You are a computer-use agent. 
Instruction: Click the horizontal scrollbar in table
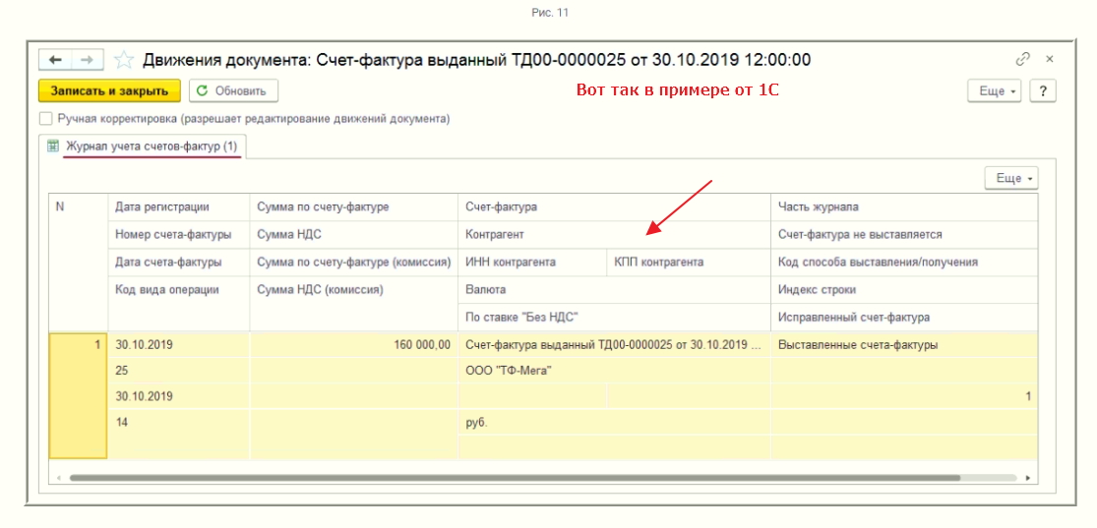512,478
